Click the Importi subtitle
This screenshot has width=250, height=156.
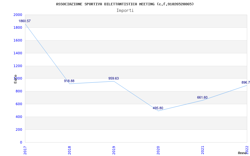[125, 11]
